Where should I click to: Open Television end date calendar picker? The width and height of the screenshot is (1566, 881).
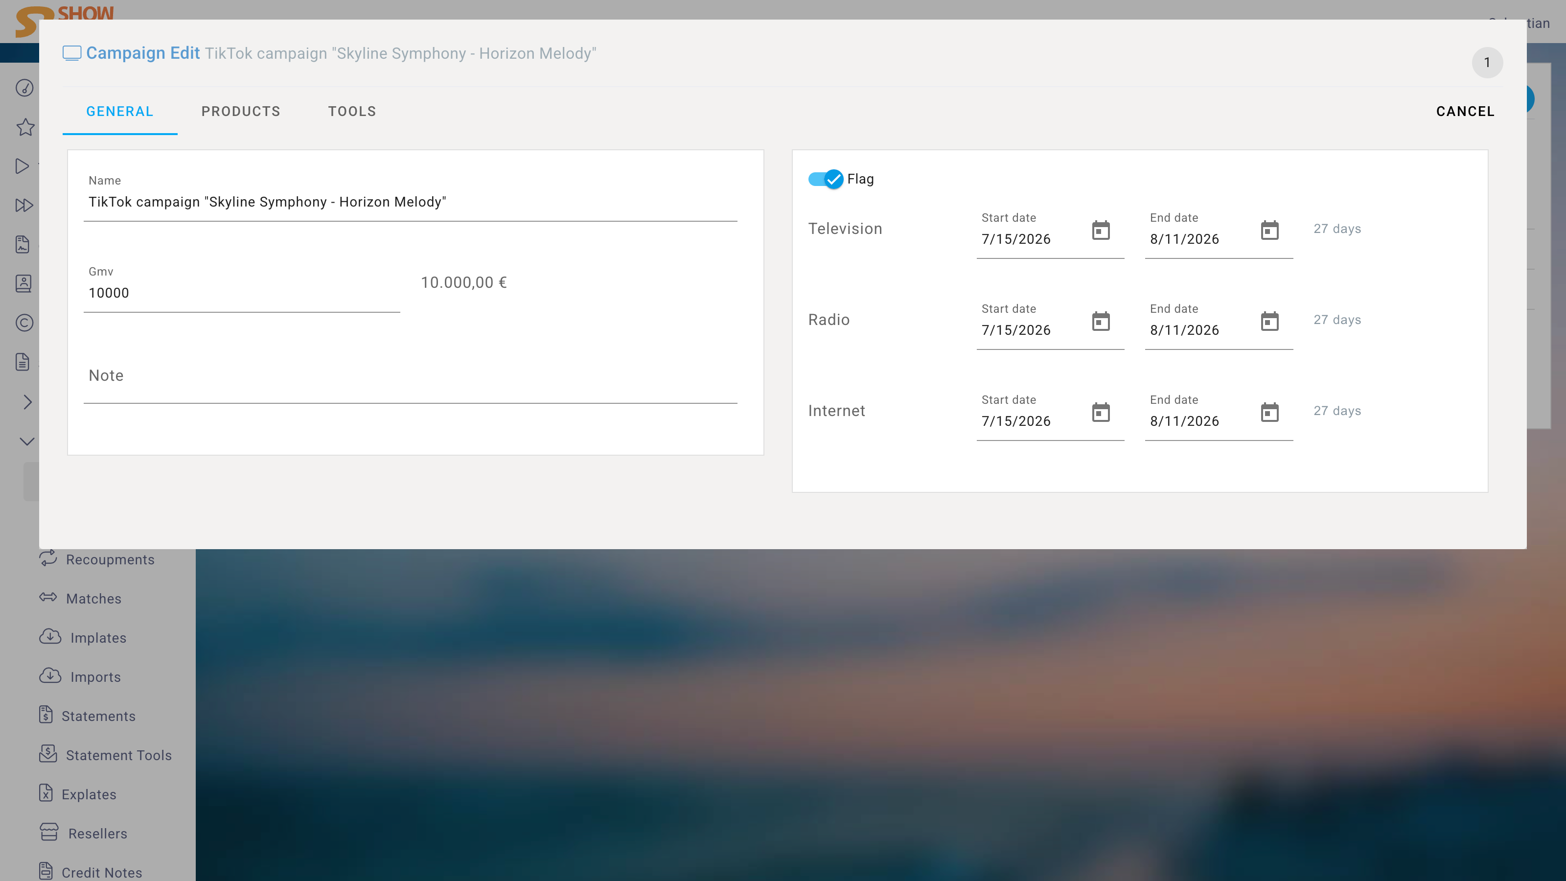pyautogui.click(x=1269, y=231)
